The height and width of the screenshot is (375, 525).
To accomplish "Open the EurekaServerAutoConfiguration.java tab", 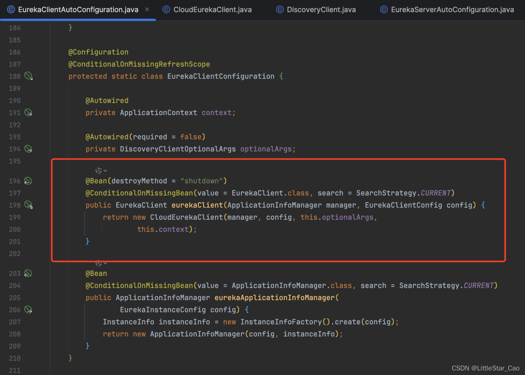I will [x=447, y=10].
